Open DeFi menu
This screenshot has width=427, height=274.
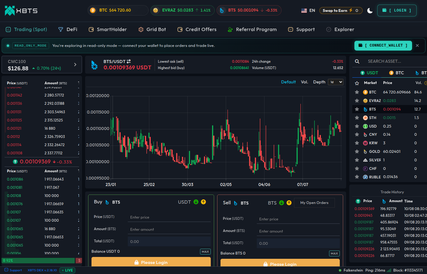pos(68,30)
